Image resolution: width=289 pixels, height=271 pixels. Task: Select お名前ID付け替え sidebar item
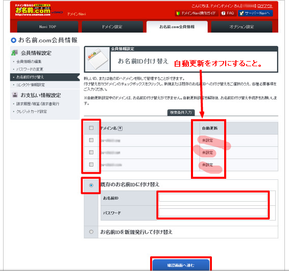point(45,77)
